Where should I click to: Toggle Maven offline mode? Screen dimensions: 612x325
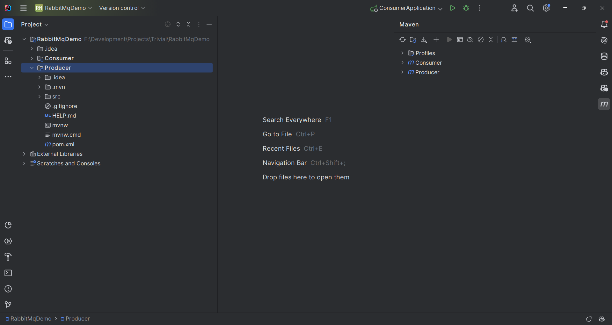(x=470, y=40)
